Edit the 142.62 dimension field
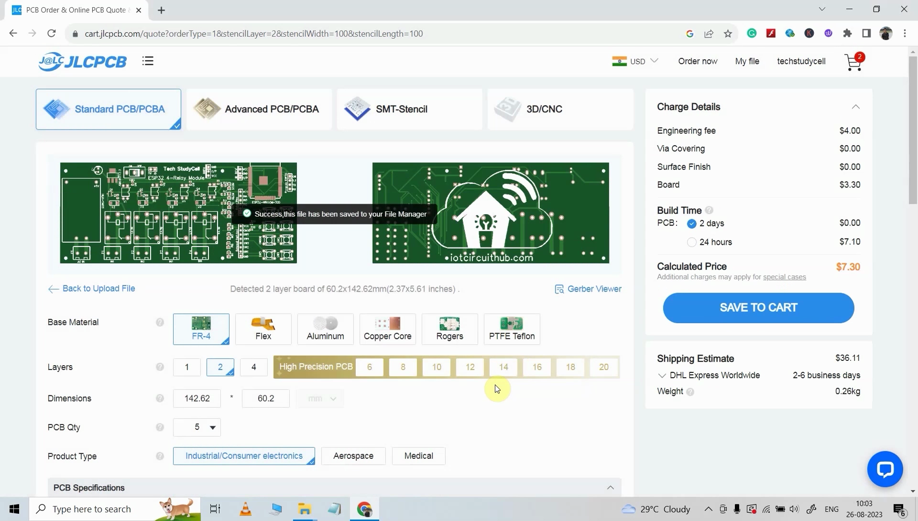Screen dimensions: 918x521 [x=197, y=398]
